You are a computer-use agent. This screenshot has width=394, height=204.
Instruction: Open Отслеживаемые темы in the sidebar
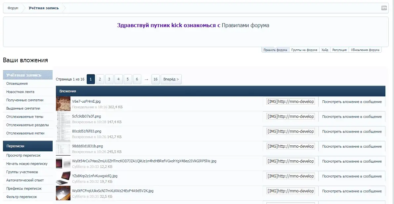pos(28,117)
